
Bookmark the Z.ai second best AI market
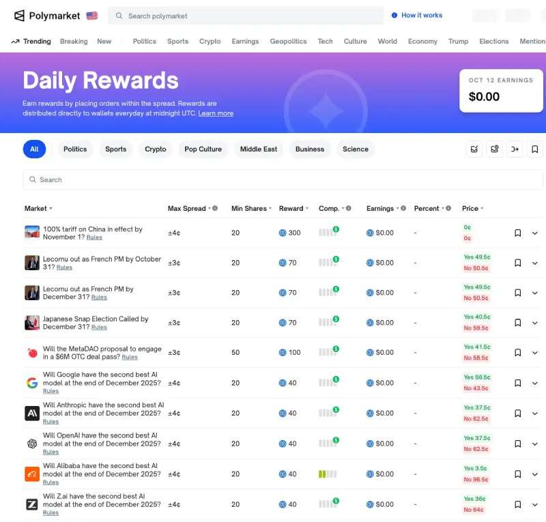coord(518,504)
